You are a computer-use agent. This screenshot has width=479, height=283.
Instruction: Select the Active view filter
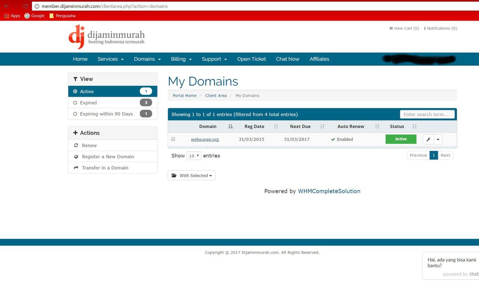[x=113, y=91]
